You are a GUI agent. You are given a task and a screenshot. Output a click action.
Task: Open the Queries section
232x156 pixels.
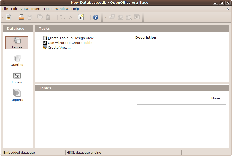click(x=17, y=61)
